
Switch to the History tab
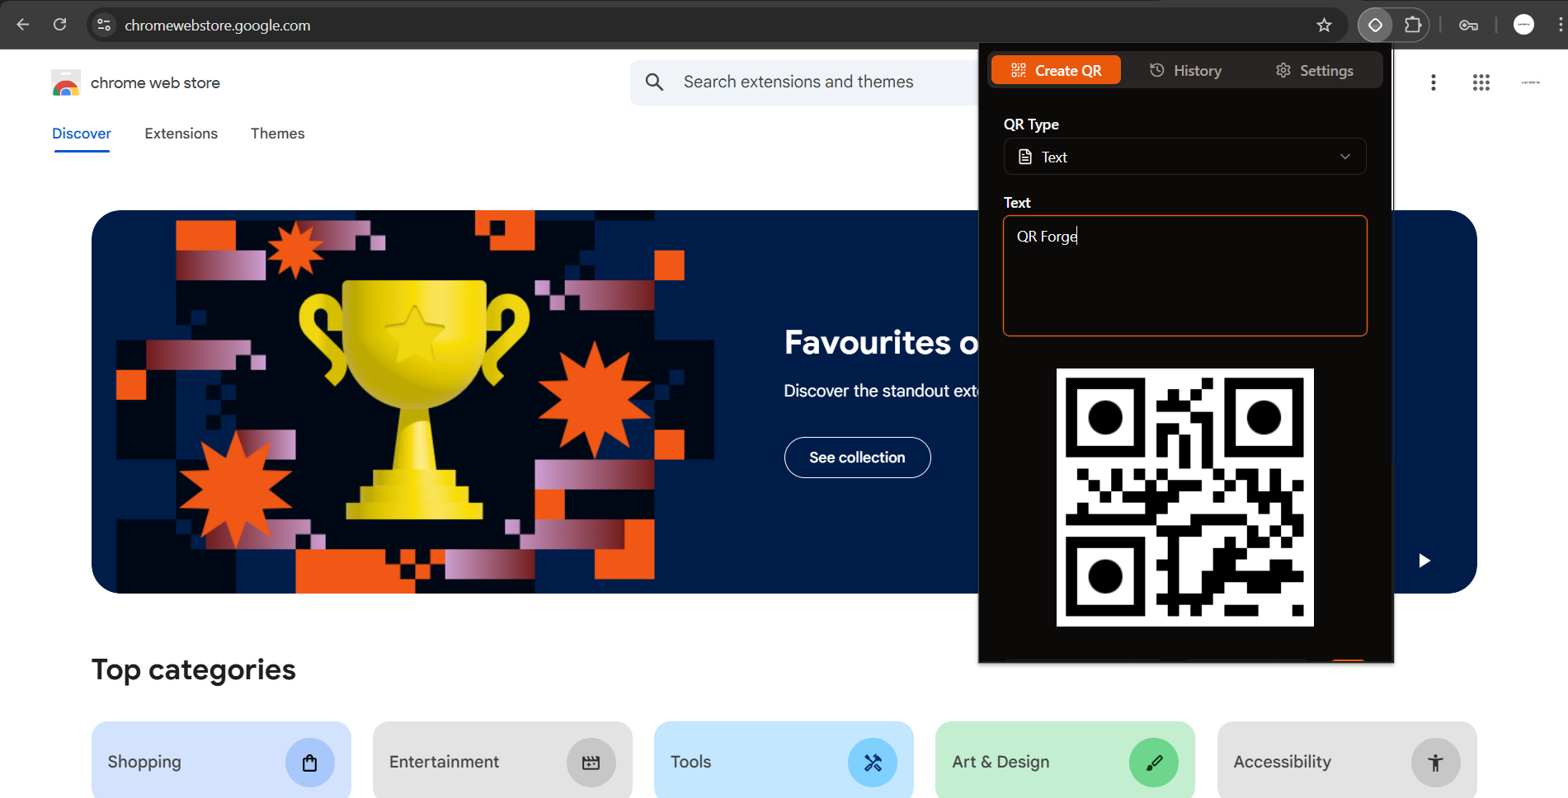(x=1185, y=71)
